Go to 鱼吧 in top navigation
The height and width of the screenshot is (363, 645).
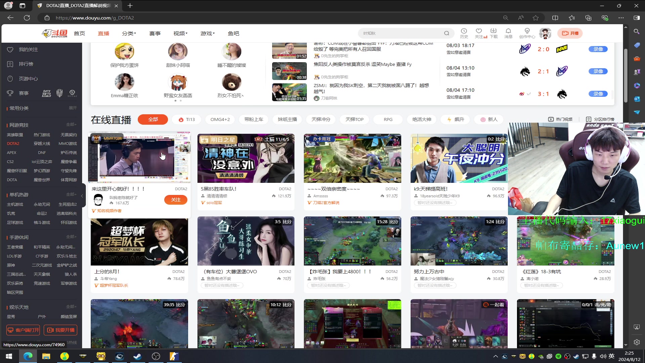[233, 33]
